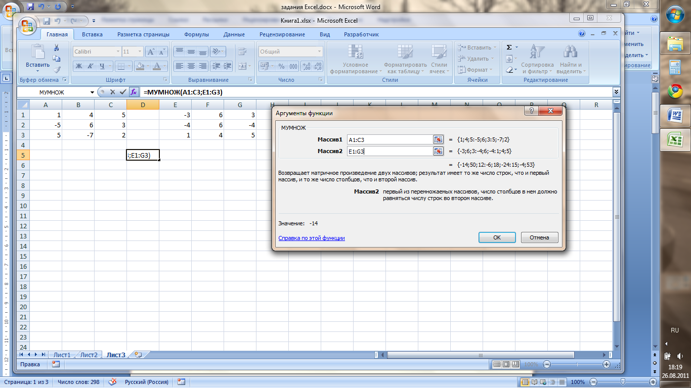Open Форматировать как таблицу dropdown
The height and width of the screenshot is (388, 691).
pyautogui.click(x=405, y=59)
